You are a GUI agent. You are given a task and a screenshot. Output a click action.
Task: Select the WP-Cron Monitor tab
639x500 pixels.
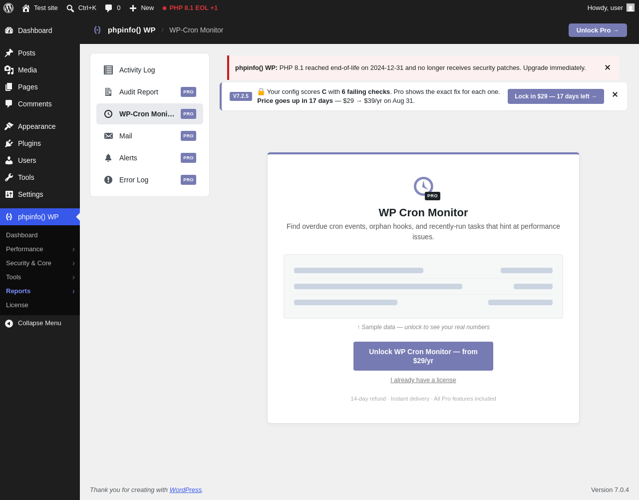tap(150, 114)
